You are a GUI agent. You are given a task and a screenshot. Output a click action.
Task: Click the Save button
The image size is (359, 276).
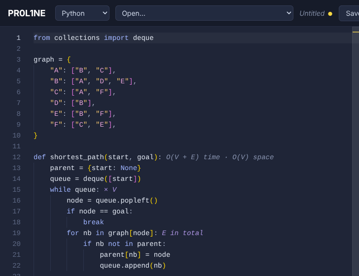pos(349,13)
